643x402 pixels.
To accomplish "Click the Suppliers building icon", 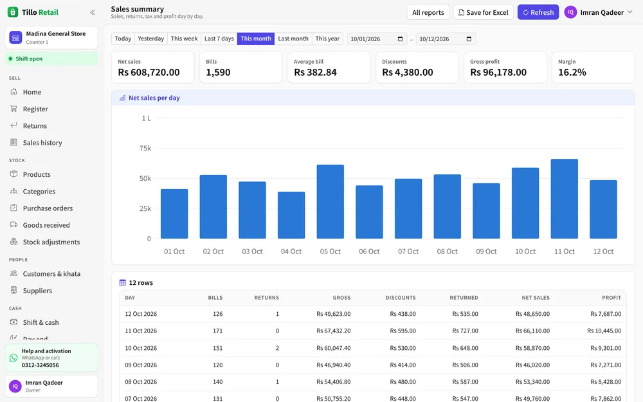I will coord(14,290).
